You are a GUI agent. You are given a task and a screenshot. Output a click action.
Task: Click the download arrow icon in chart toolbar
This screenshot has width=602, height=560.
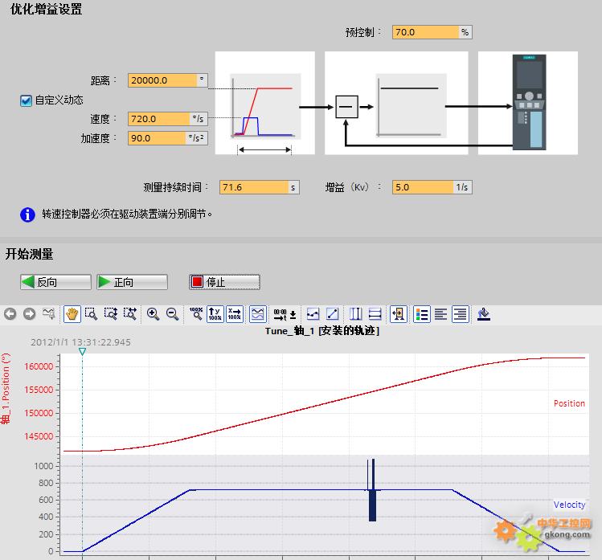(293, 315)
